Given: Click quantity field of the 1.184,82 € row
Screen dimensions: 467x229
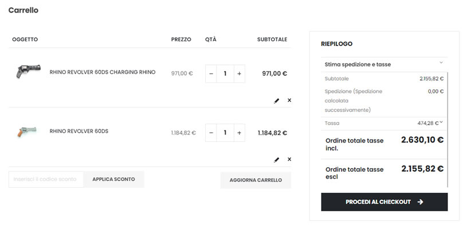Looking at the screenshot, I should 225,133.
